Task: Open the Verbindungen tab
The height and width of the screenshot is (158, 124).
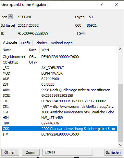Action: (62, 43)
